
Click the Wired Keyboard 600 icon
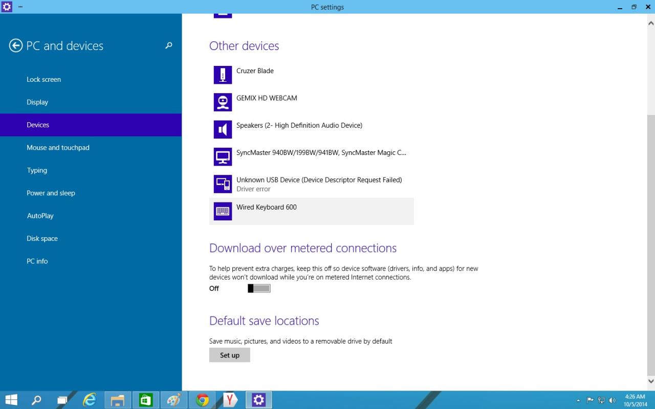pyautogui.click(x=223, y=211)
